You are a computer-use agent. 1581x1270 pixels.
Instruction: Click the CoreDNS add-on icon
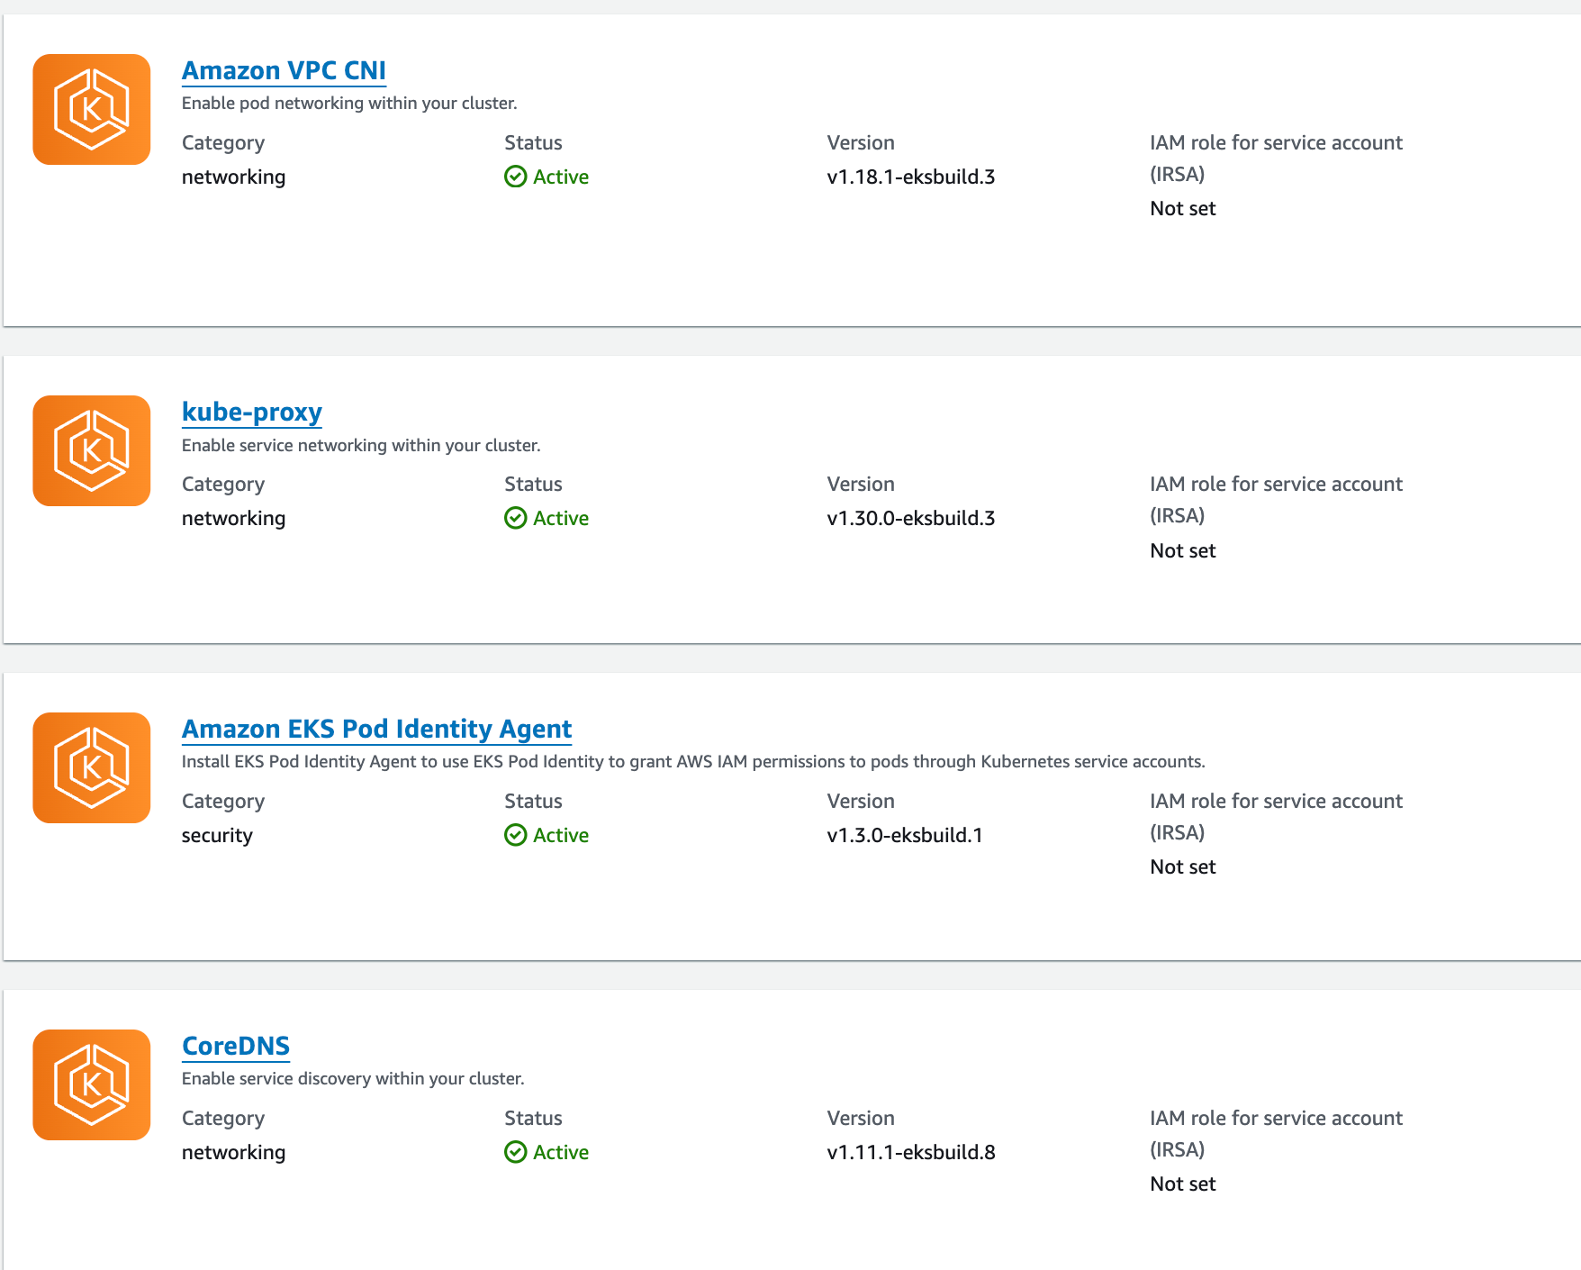tap(92, 1085)
